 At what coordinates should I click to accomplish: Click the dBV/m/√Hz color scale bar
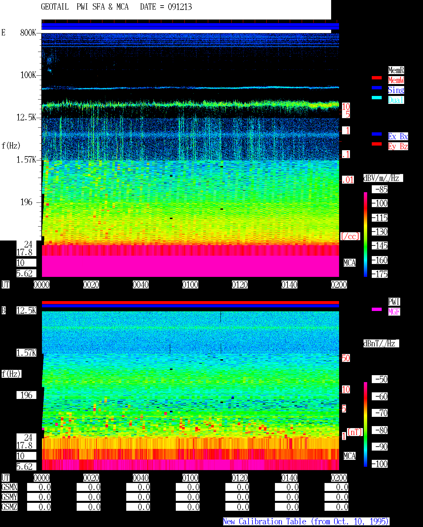[365, 234]
